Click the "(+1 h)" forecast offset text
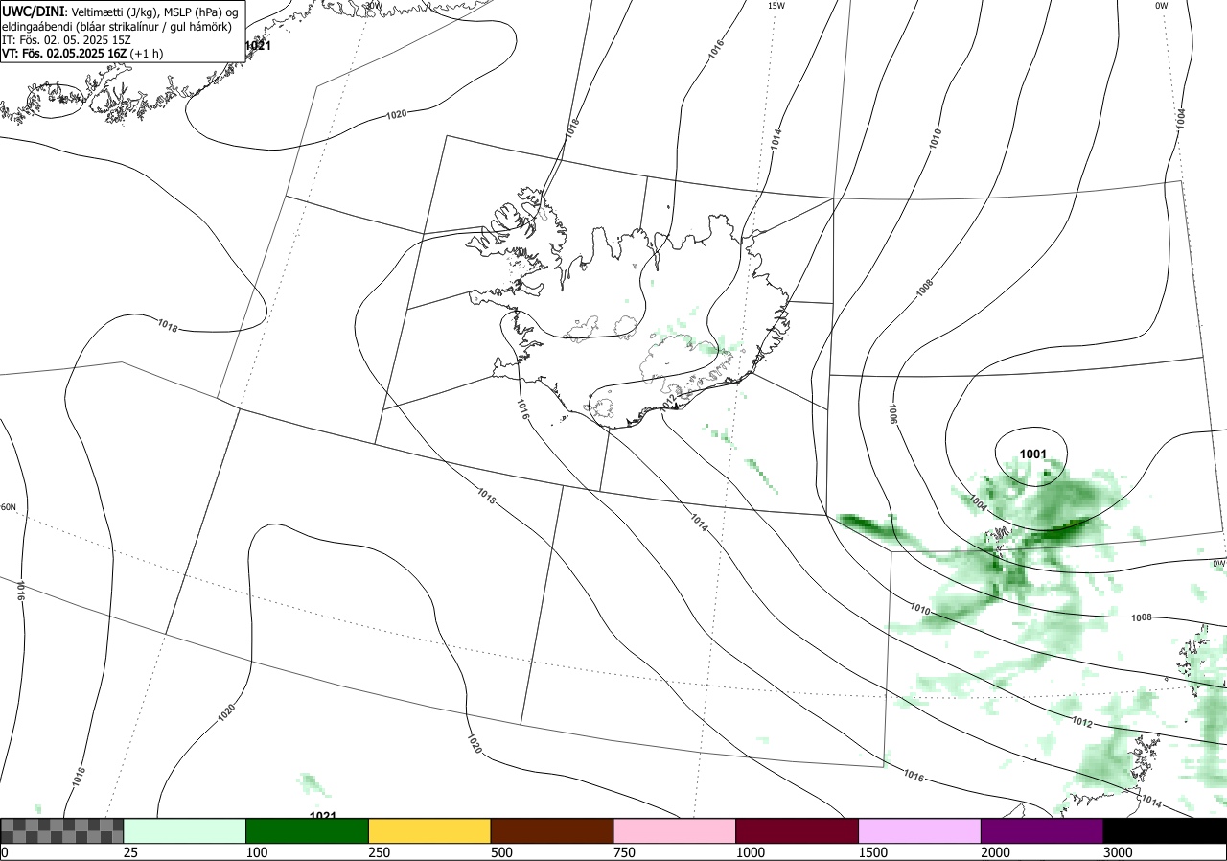Viewport: 1227px width, 861px height. click(x=147, y=54)
